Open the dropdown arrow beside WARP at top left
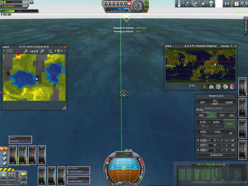This screenshot has width=248, height=186. (x=32, y=2)
